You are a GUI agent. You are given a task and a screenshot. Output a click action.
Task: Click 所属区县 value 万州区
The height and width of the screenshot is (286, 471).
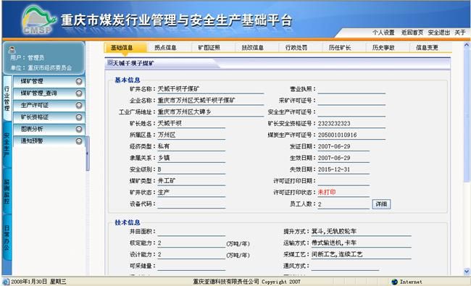coord(167,135)
